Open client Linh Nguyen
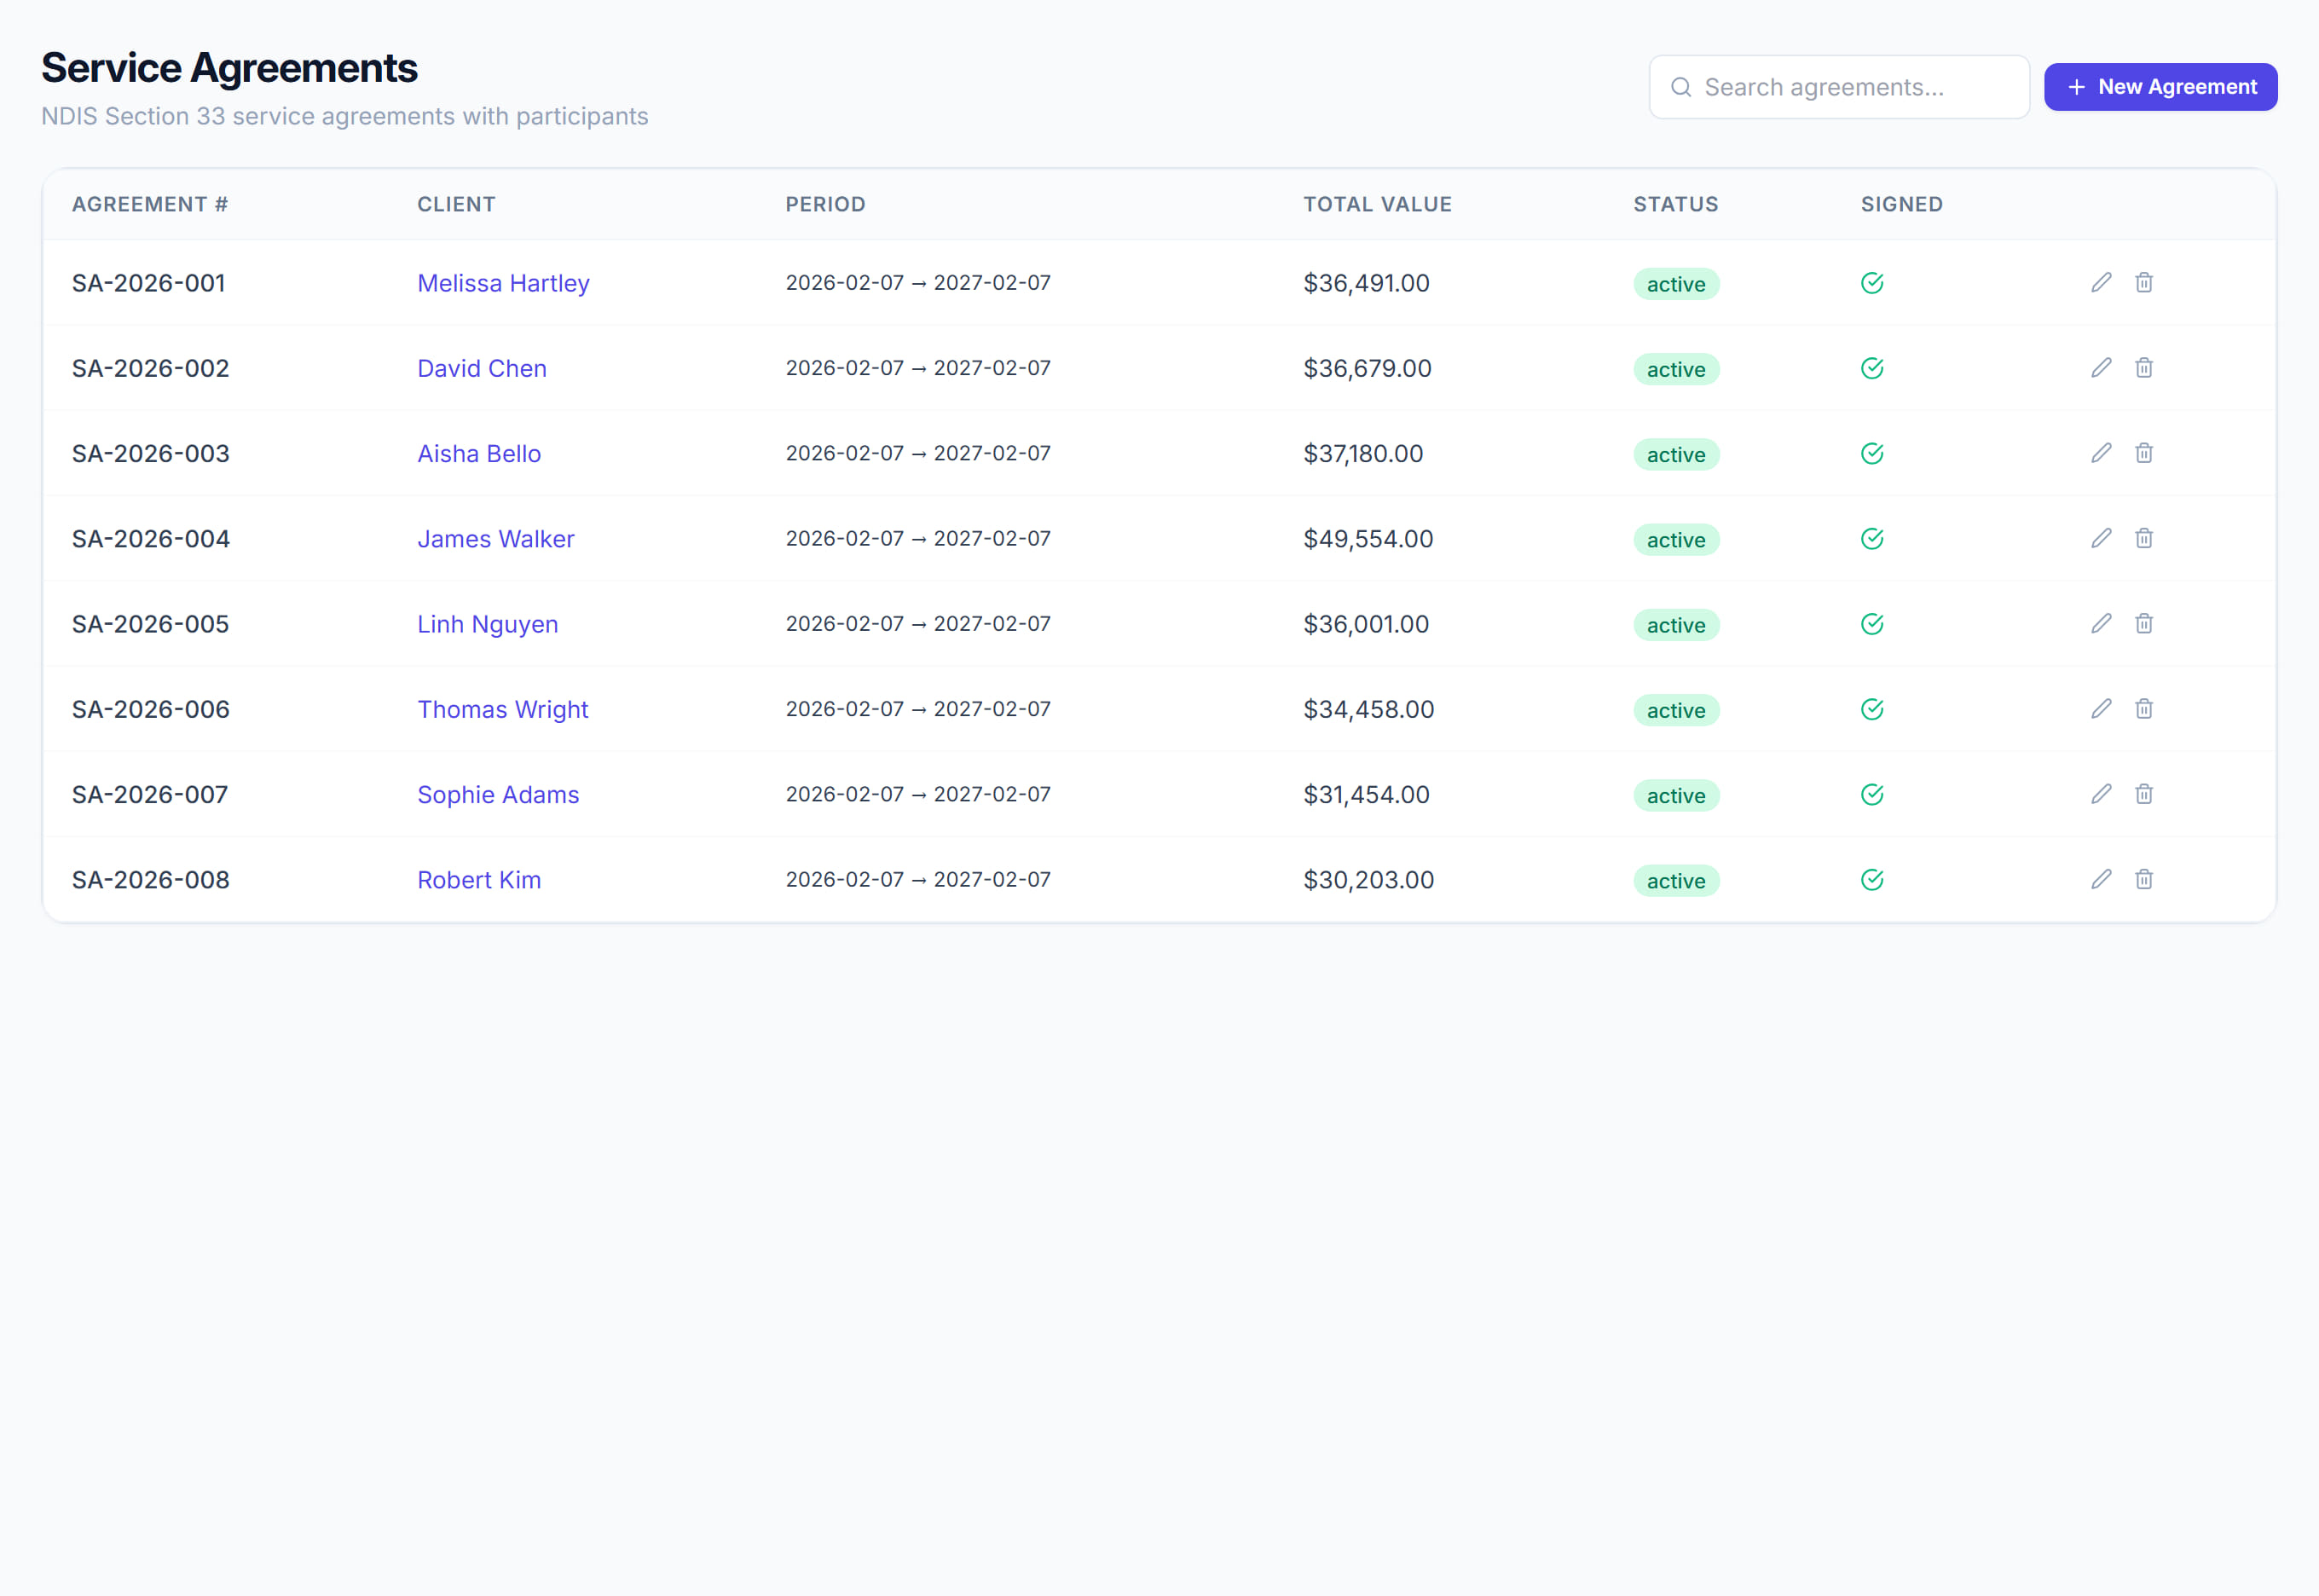The width and height of the screenshot is (2319, 1596). click(x=487, y=624)
